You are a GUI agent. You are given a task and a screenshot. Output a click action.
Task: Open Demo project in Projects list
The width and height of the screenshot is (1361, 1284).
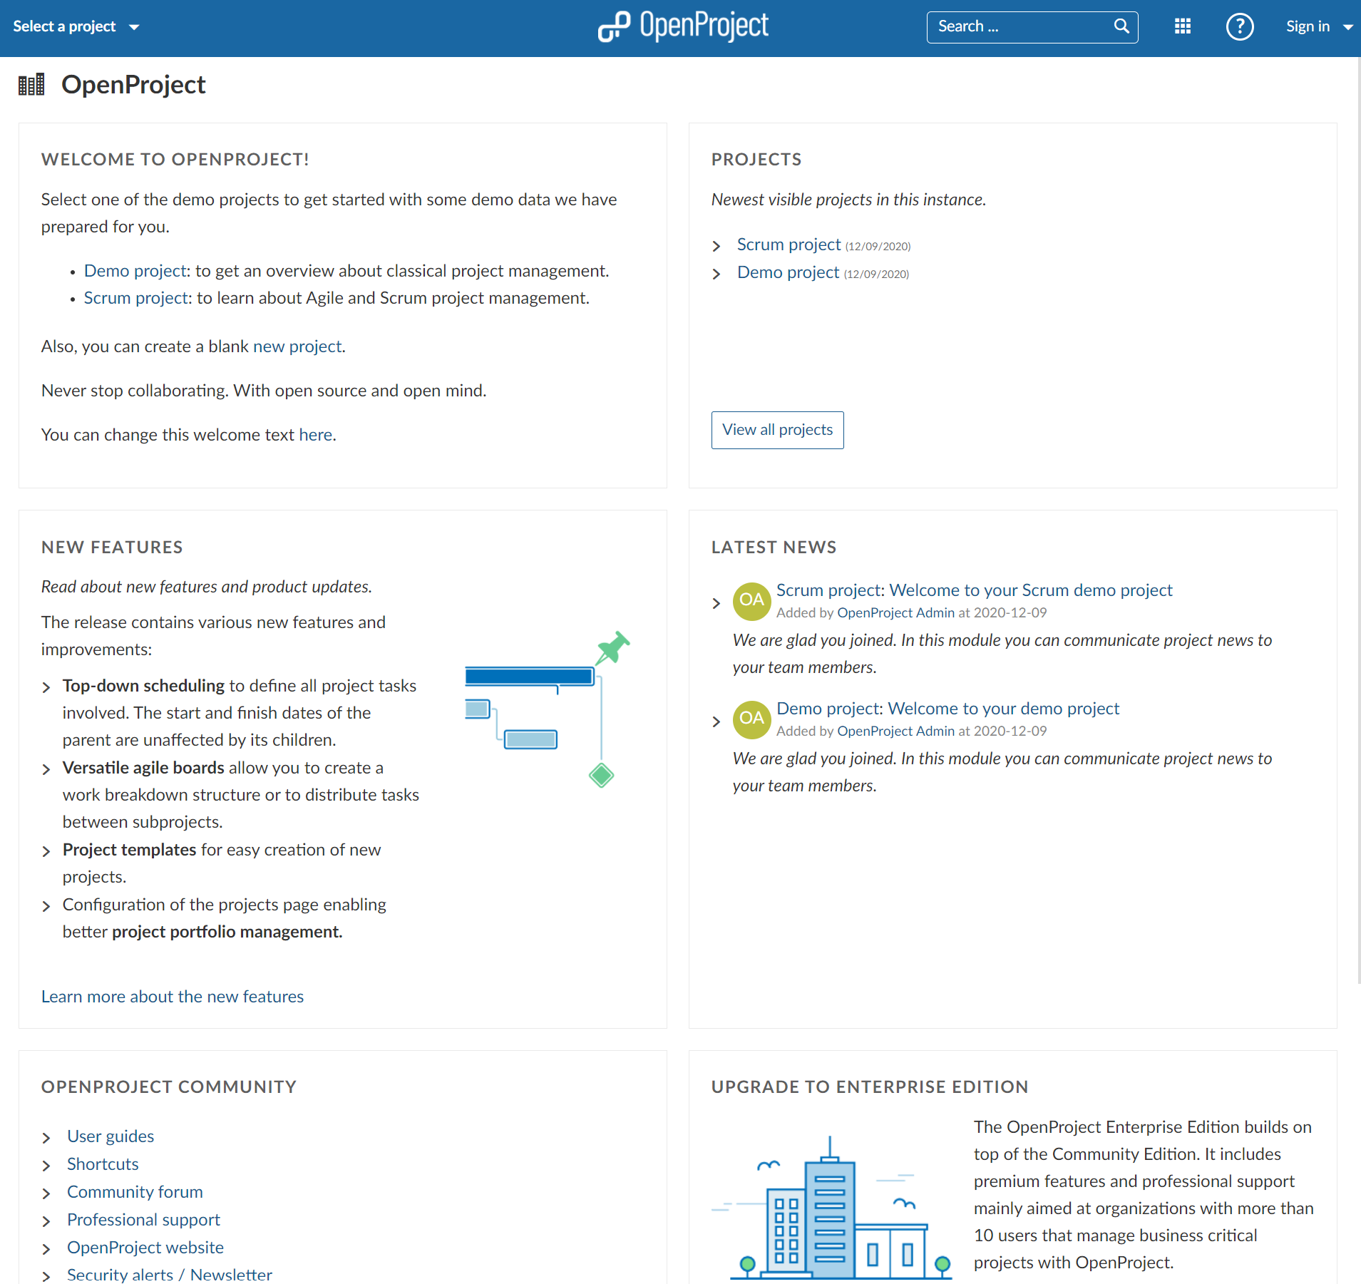coord(788,272)
